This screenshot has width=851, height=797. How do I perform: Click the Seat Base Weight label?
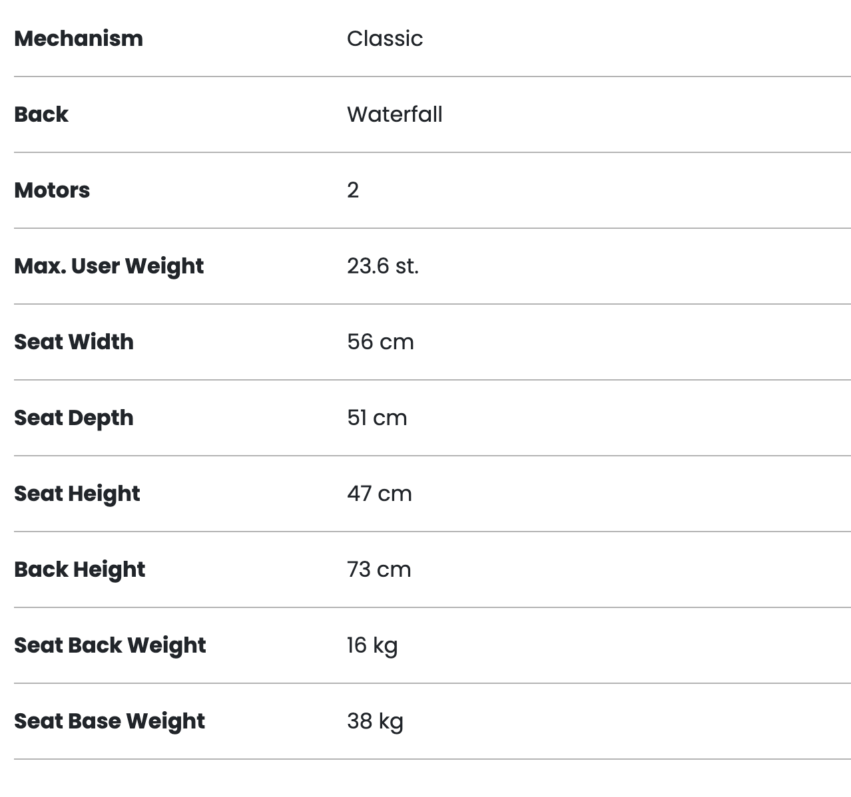pyautogui.click(x=110, y=721)
